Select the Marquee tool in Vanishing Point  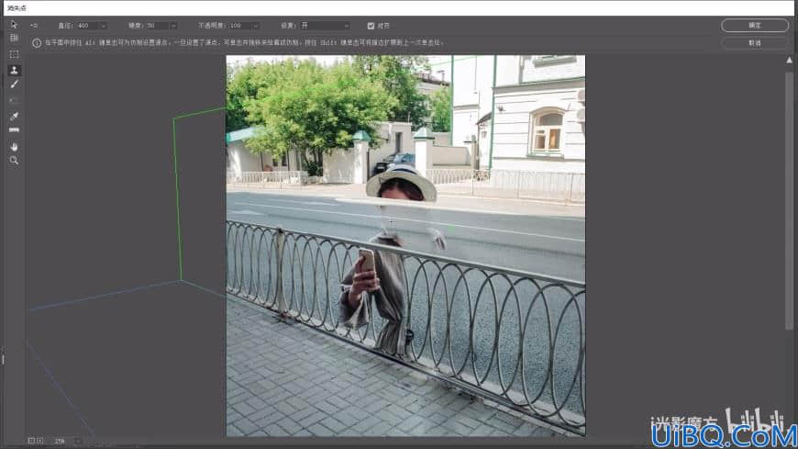click(x=14, y=54)
